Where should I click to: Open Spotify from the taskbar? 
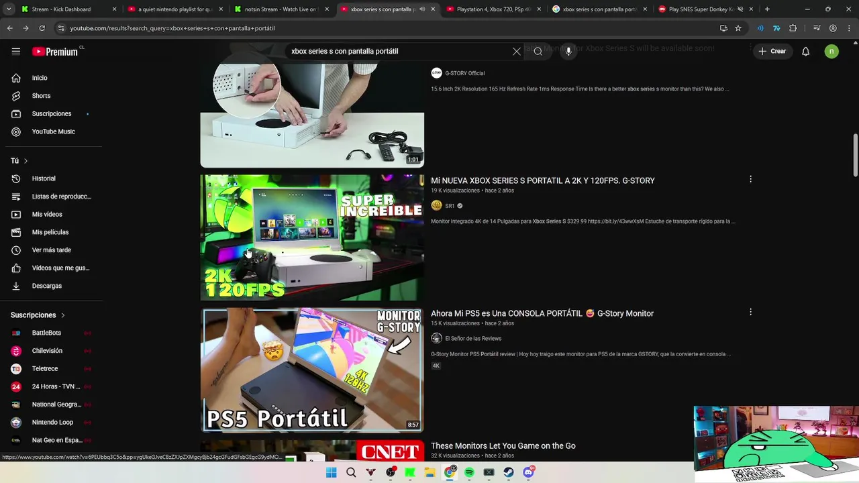(469, 472)
